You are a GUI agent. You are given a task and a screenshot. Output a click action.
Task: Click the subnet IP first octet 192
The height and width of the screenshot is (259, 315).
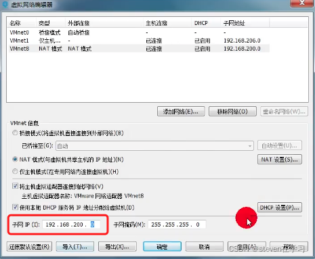[x=50, y=225]
